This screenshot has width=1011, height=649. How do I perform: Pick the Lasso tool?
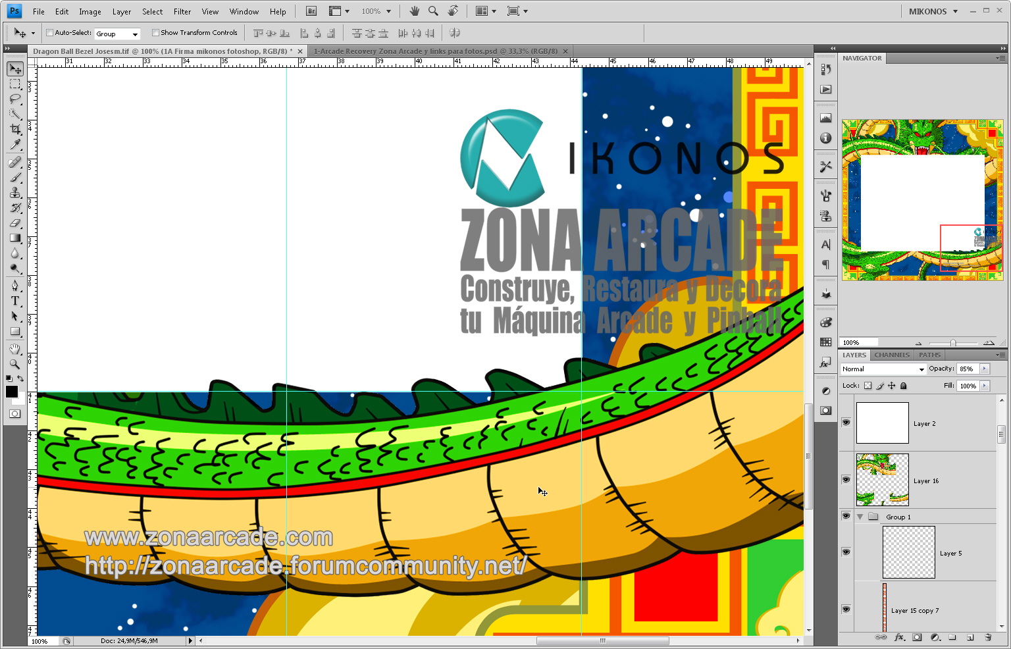[x=15, y=99]
